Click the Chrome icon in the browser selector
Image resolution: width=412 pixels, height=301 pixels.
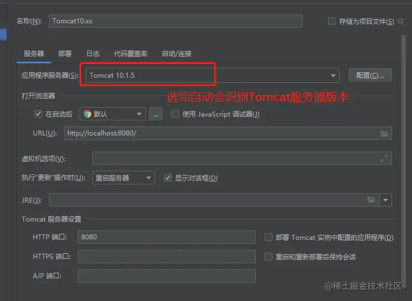point(87,114)
